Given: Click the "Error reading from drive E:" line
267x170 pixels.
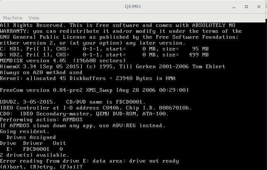Looking at the screenshot, I should point(89,161).
